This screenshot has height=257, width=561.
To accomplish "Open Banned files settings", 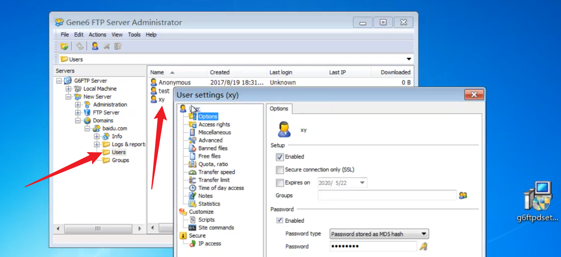I will point(212,148).
